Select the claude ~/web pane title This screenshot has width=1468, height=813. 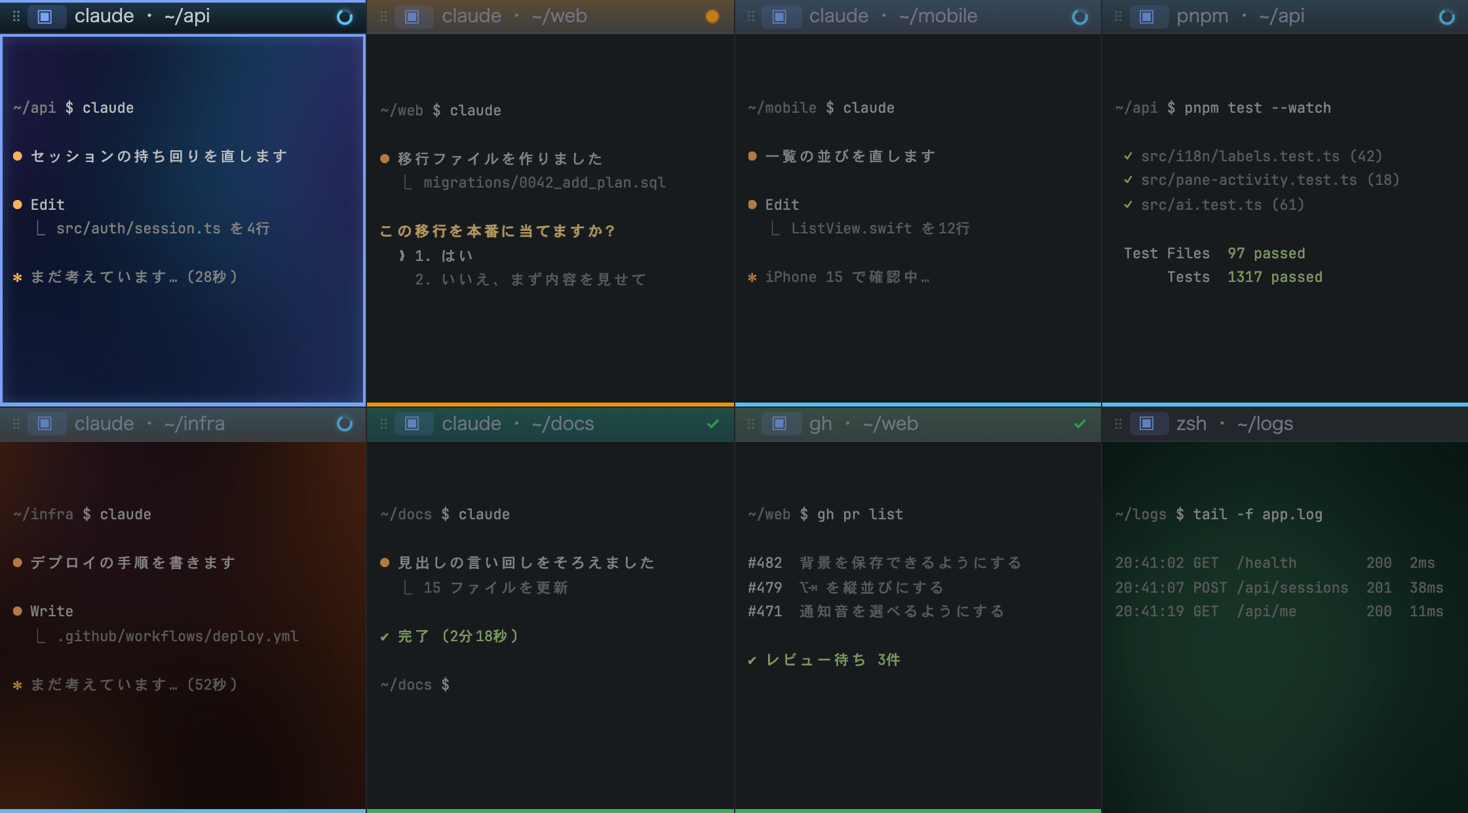click(514, 16)
